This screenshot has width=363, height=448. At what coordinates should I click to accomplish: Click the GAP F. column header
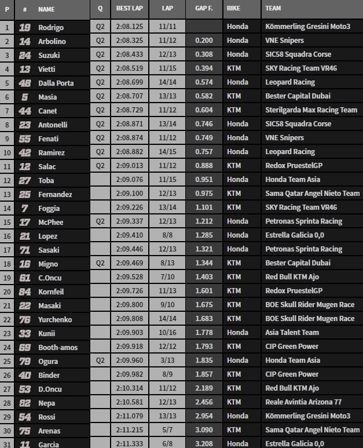coord(204,9)
